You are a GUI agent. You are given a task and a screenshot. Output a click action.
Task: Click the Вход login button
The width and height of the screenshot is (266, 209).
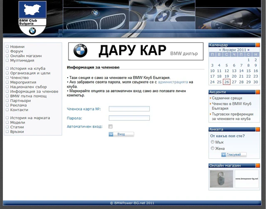(x=121, y=134)
